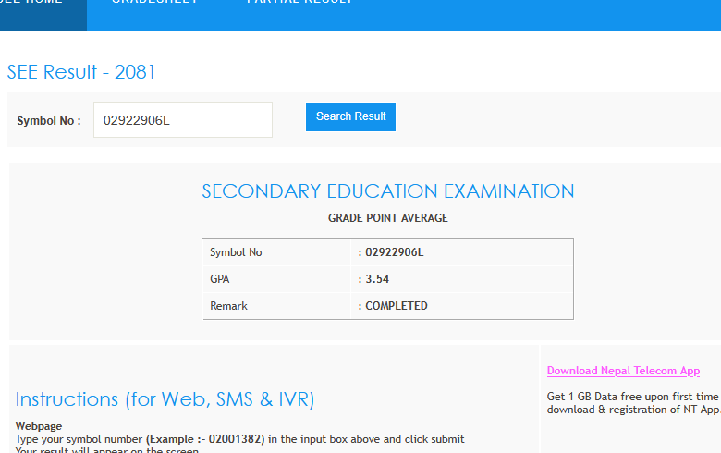Click the Symbol No label beside the input
The image size is (721, 453).
49,121
